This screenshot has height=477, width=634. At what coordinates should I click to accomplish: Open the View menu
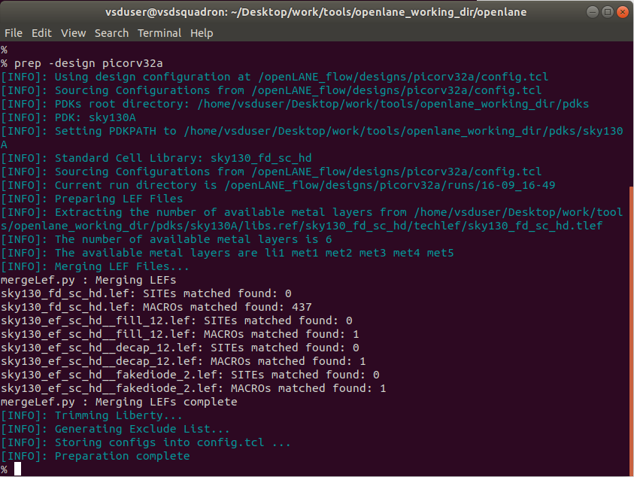[73, 33]
